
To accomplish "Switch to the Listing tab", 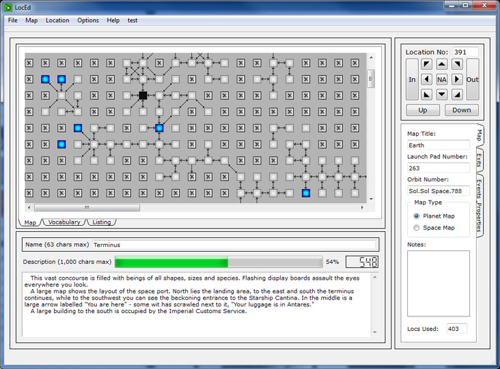I will click(101, 222).
